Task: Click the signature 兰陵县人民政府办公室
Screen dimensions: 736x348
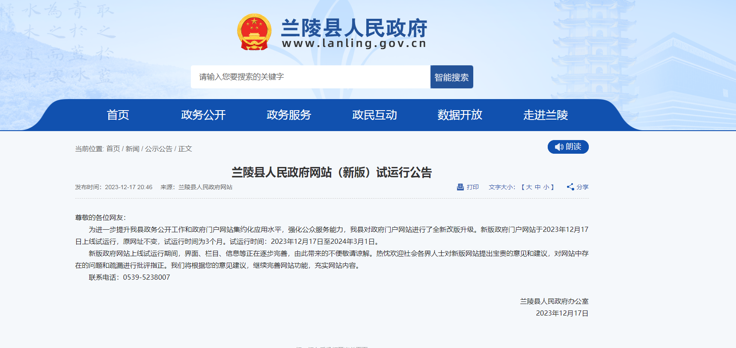Action: tap(554, 301)
